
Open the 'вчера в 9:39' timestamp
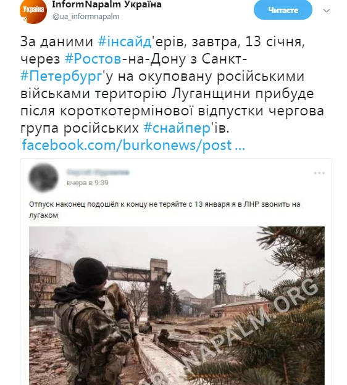click(x=88, y=183)
